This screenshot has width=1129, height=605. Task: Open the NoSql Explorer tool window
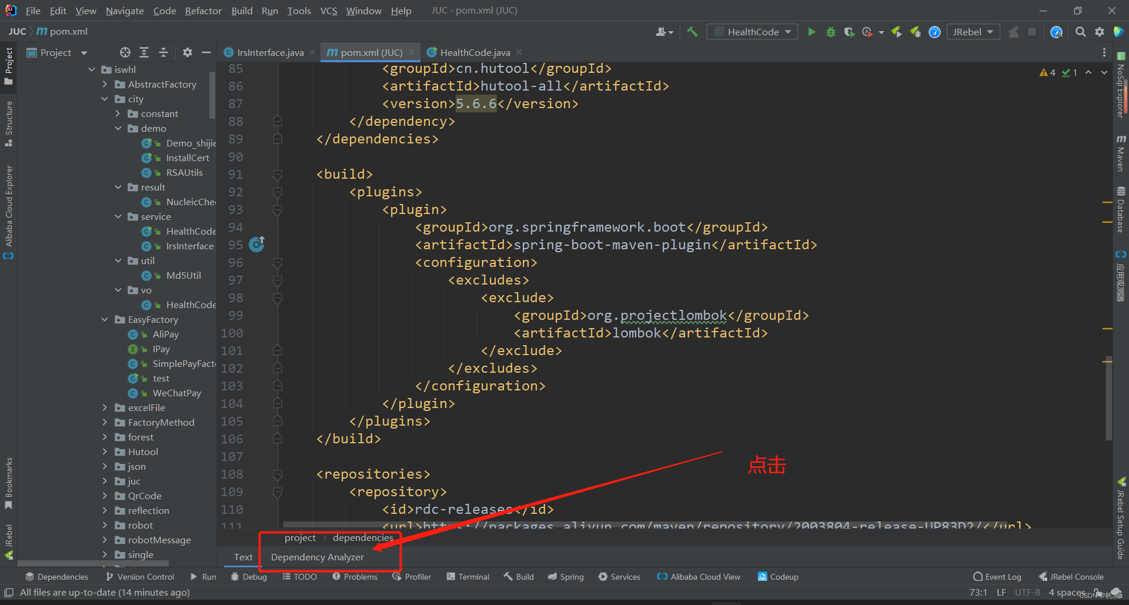pyautogui.click(x=1121, y=85)
